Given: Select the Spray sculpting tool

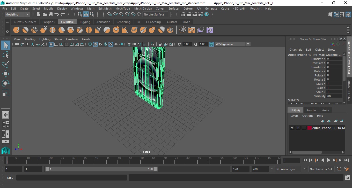Looking at the screenshot, I should [x=80, y=30].
